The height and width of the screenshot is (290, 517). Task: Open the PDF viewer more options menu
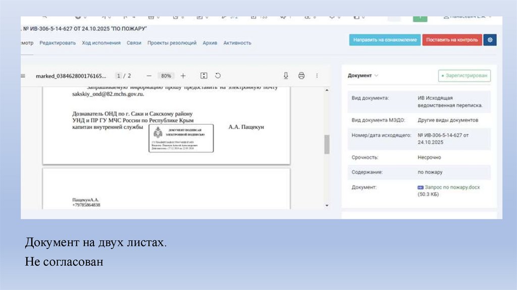pyautogui.click(x=317, y=76)
